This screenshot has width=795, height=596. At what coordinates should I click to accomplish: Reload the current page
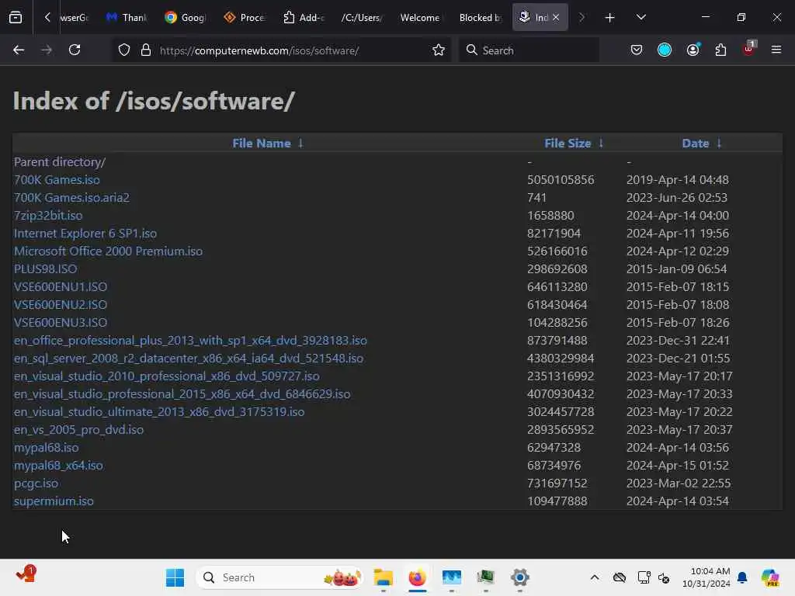coord(75,50)
